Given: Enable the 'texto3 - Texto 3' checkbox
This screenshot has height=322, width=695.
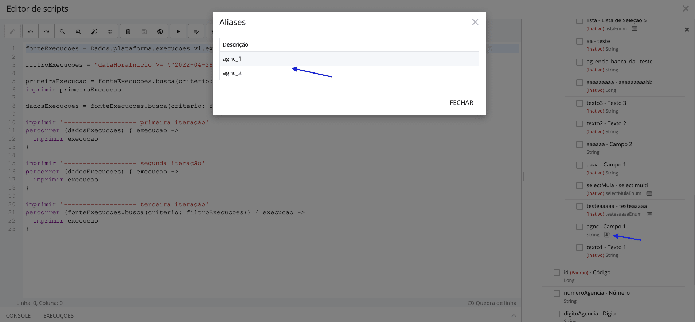Looking at the screenshot, I should click(579, 103).
